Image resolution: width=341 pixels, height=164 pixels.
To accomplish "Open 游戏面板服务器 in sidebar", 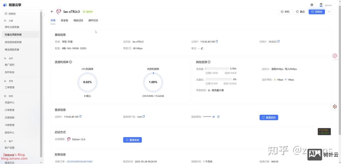I will pos(13,42).
